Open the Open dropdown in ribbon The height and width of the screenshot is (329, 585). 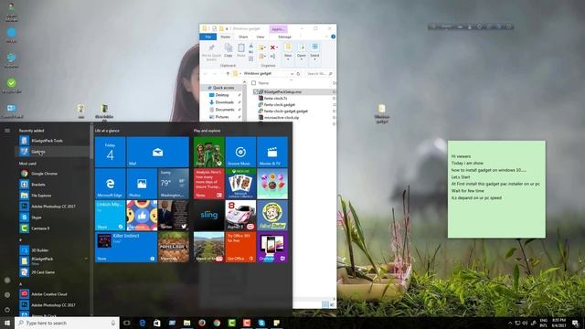click(302, 51)
